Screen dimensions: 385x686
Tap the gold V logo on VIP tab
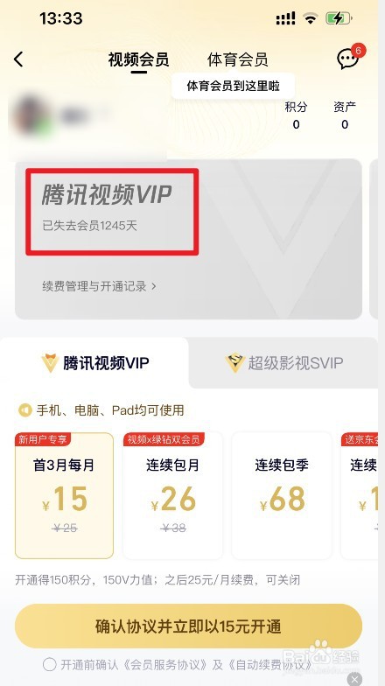pyautogui.click(x=50, y=363)
